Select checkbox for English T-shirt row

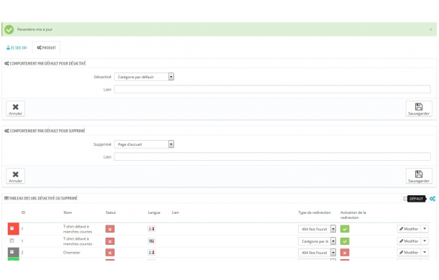pyautogui.click(x=12, y=241)
